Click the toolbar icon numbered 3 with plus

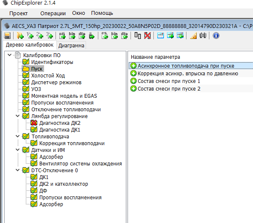[50, 36]
